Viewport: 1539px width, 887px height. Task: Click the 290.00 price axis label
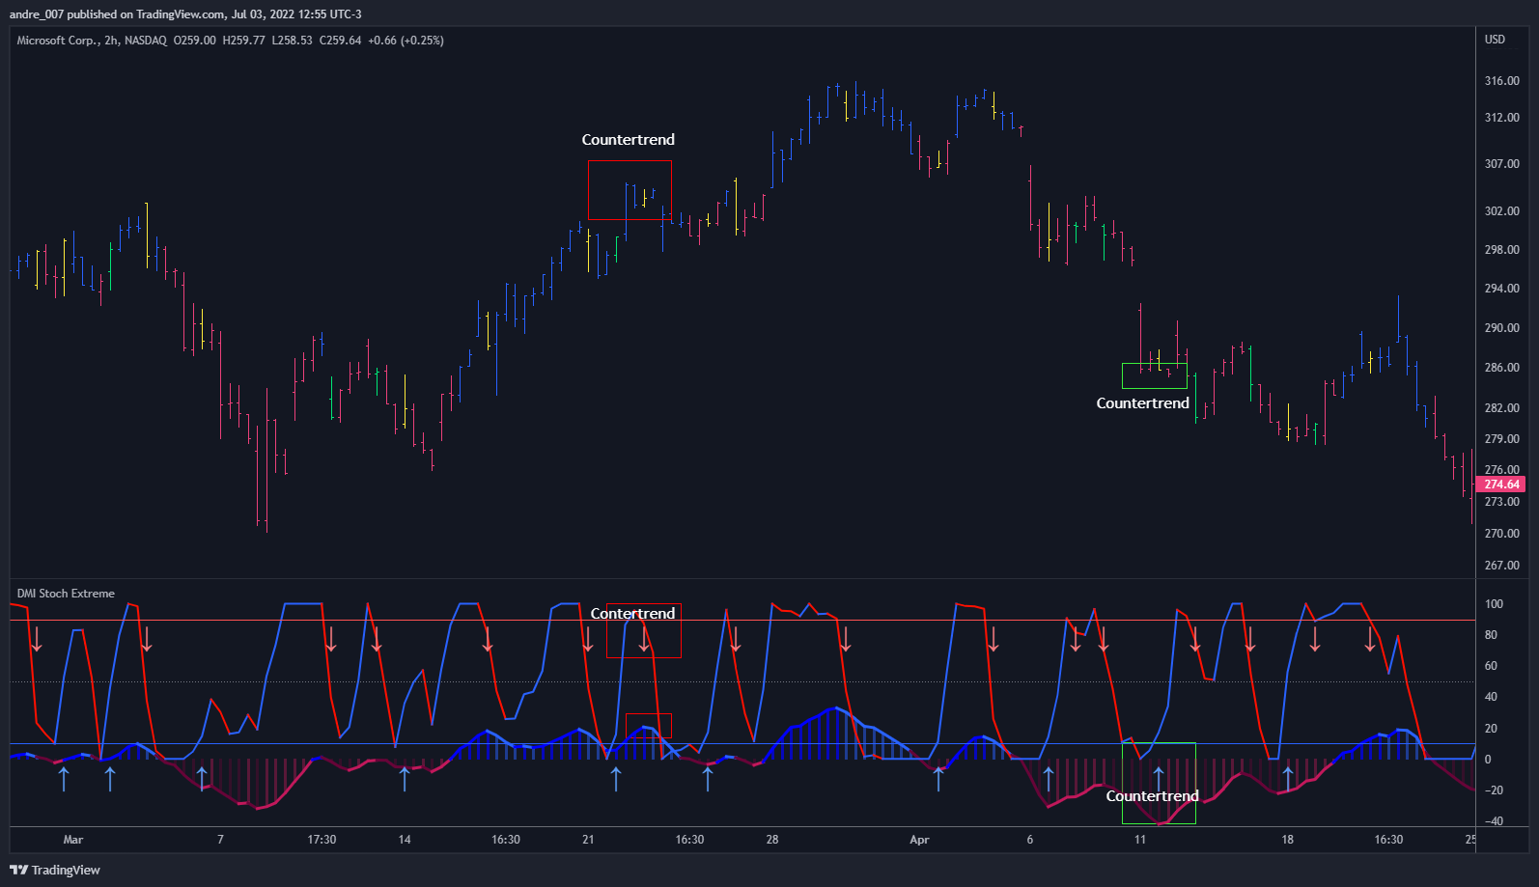[1501, 328]
